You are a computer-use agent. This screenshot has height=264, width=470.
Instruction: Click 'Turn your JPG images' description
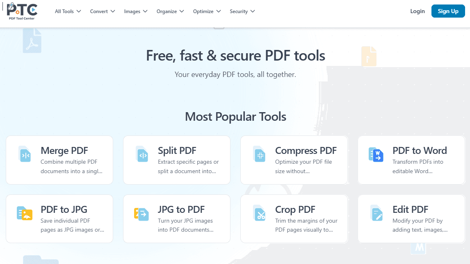click(186, 226)
